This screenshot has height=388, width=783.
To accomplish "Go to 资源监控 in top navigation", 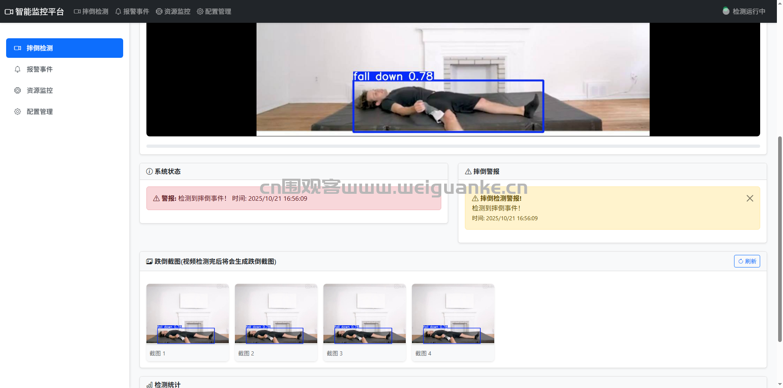I will 173,11.
